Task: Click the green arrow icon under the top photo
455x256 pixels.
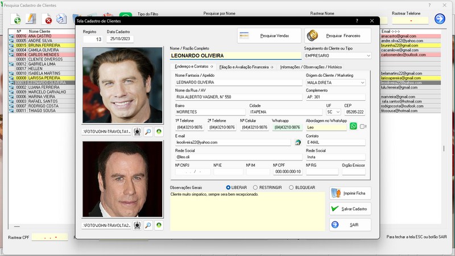Action: point(159,131)
